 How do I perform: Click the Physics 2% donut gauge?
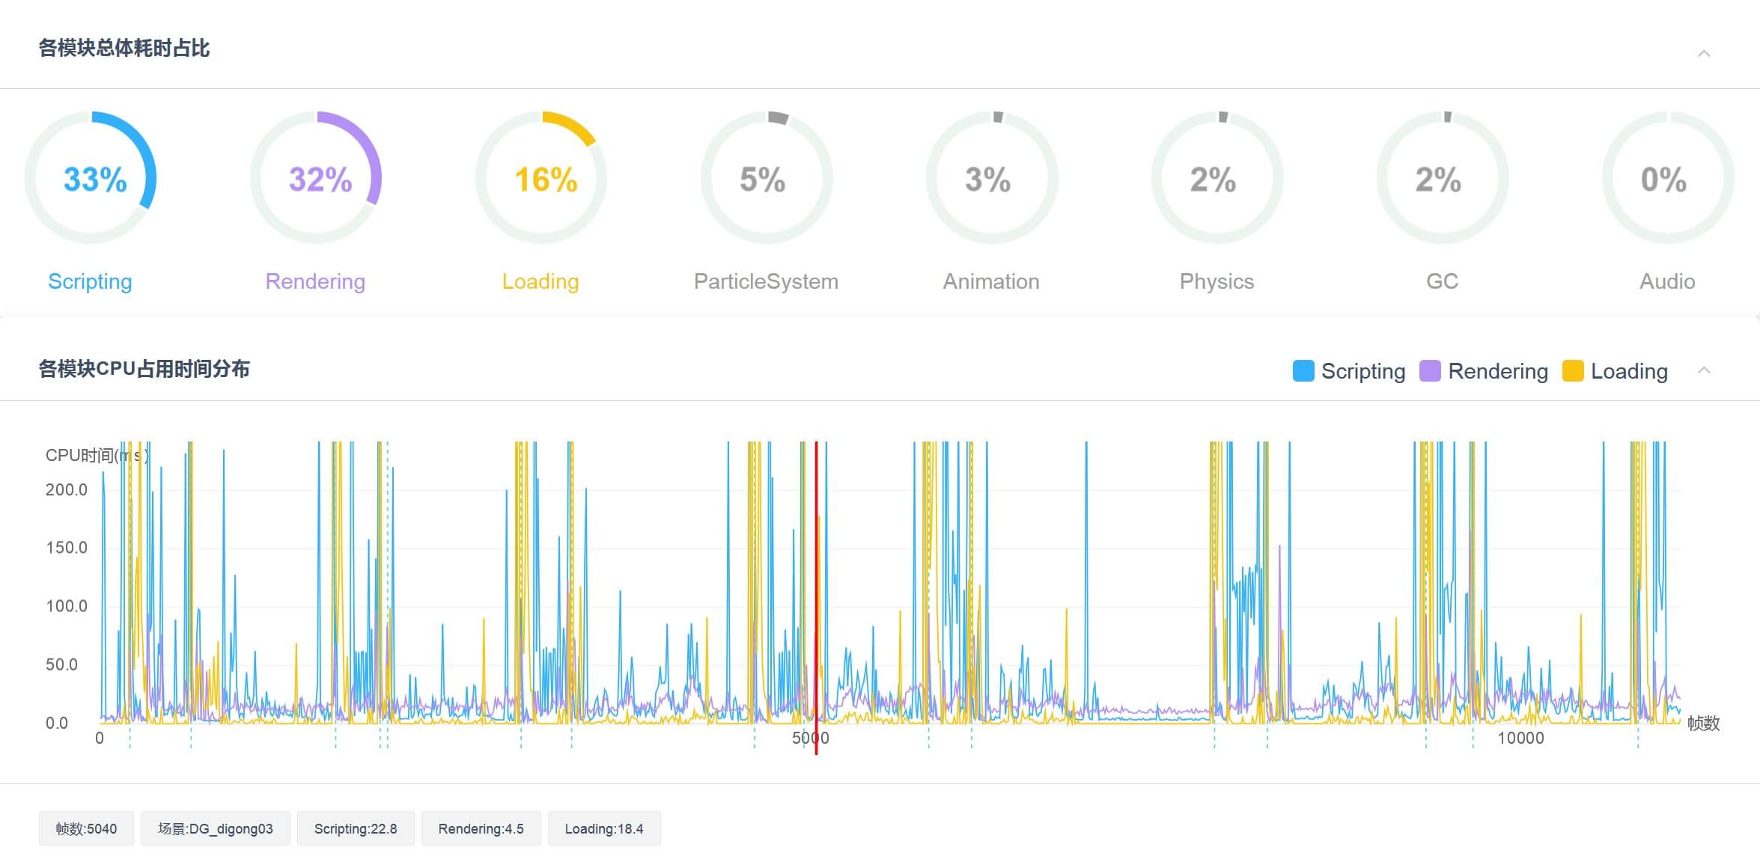pyautogui.click(x=1217, y=178)
